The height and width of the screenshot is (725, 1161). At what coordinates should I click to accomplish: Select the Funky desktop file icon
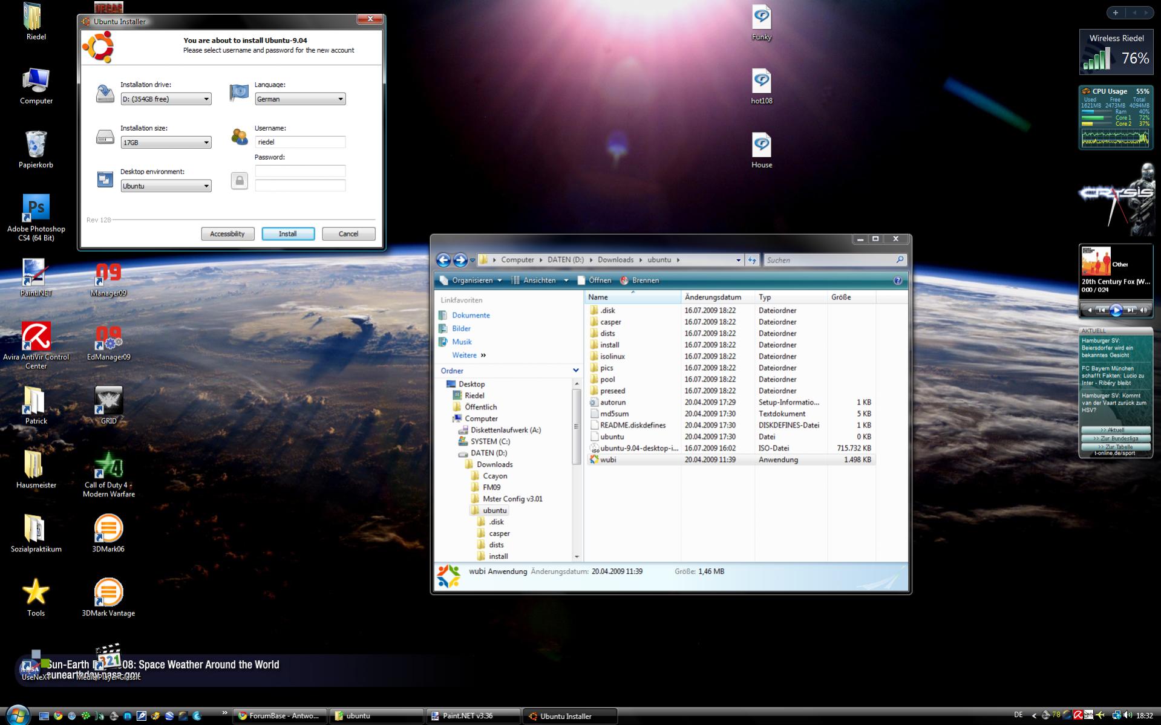click(762, 23)
